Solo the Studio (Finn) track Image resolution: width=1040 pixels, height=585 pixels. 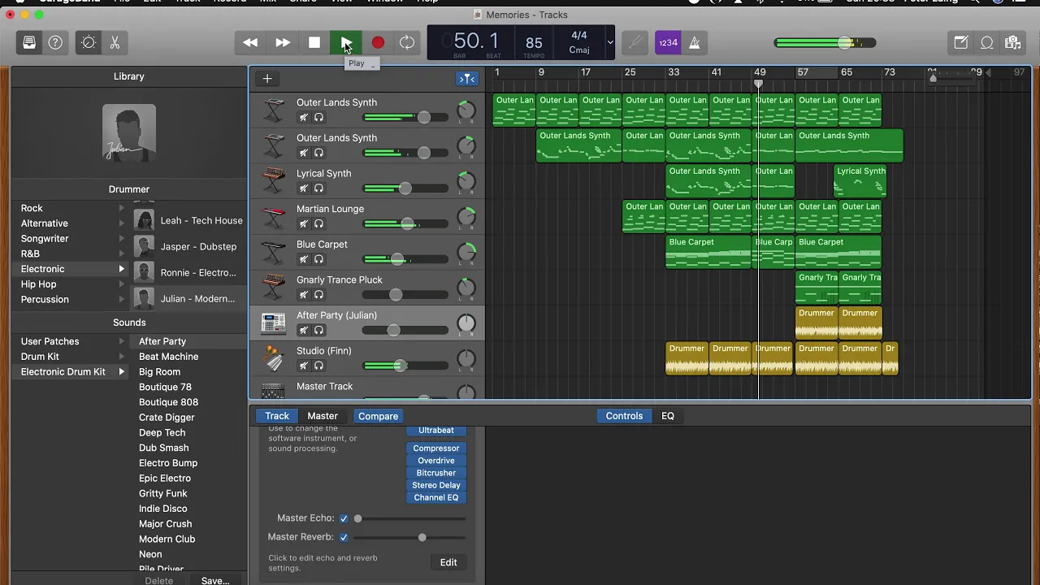pos(318,366)
